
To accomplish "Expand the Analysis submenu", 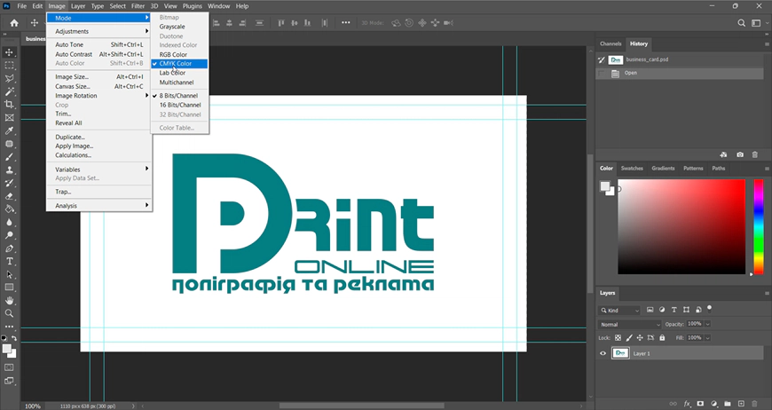I will [99, 205].
